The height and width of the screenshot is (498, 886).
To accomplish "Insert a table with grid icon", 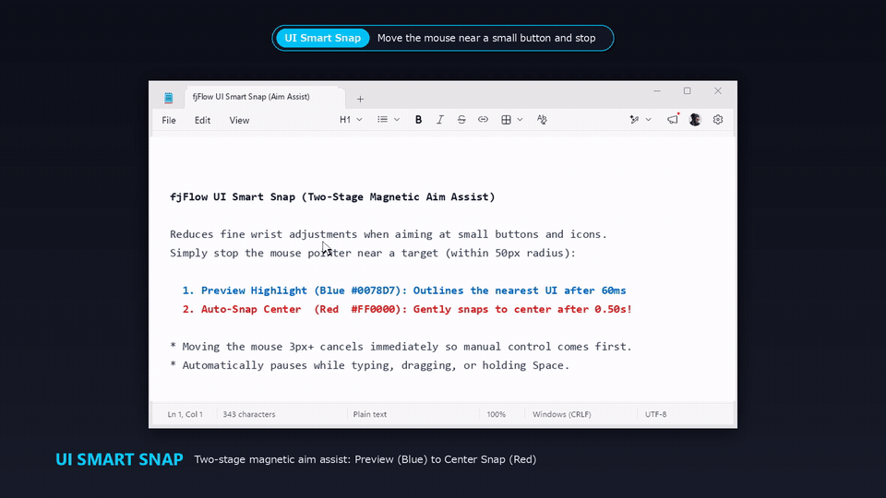I will [x=507, y=120].
